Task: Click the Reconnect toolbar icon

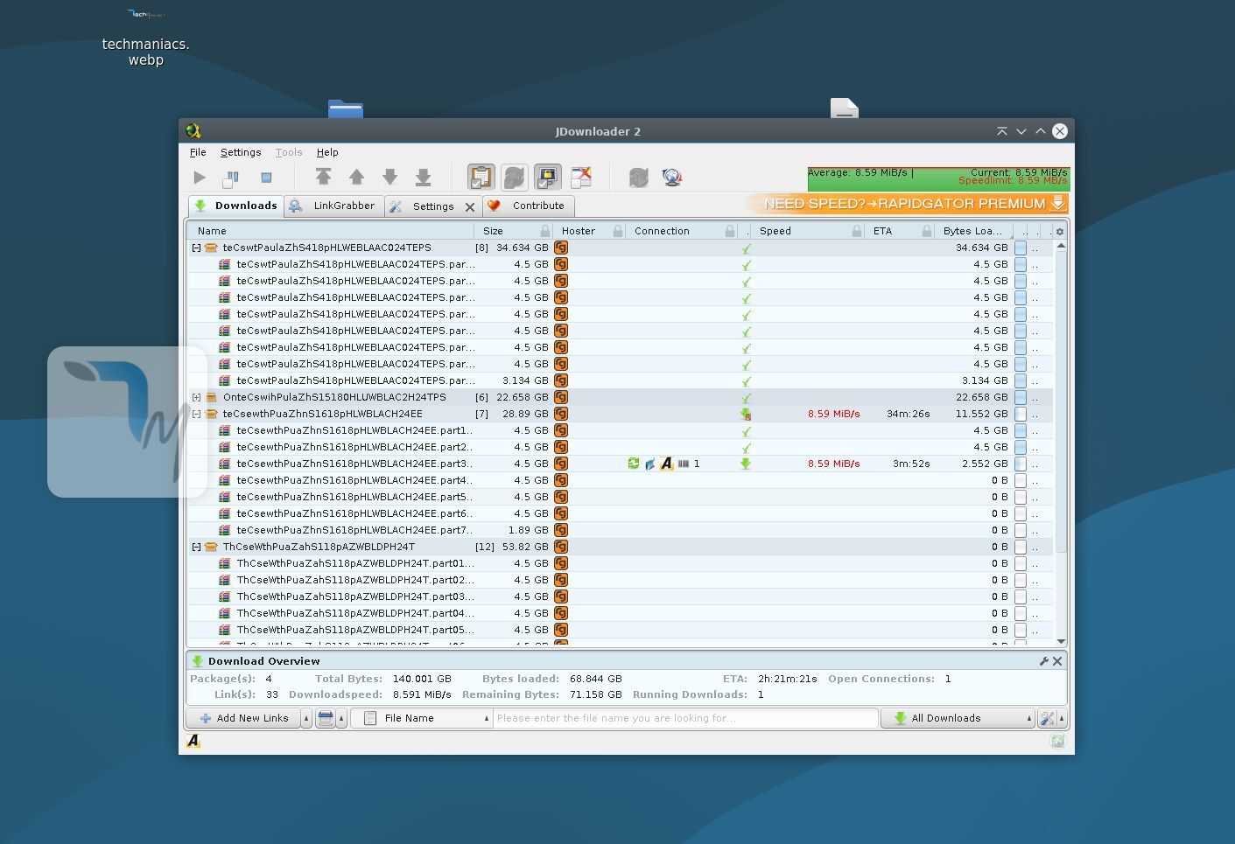Action: tap(638, 178)
